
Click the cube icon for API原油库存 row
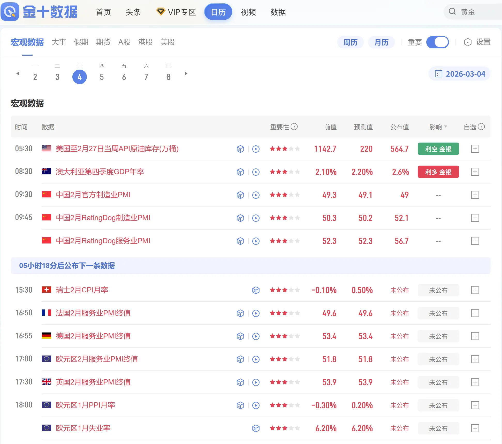coord(240,149)
